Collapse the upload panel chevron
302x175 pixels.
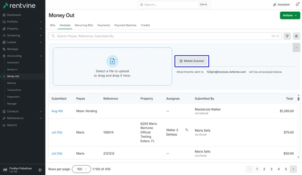click(x=297, y=48)
